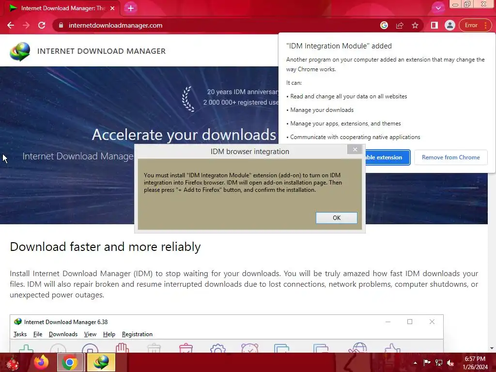Screen dimensions: 496x372
Task: Go back with the browser back arrow
Action: pos(11,25)
